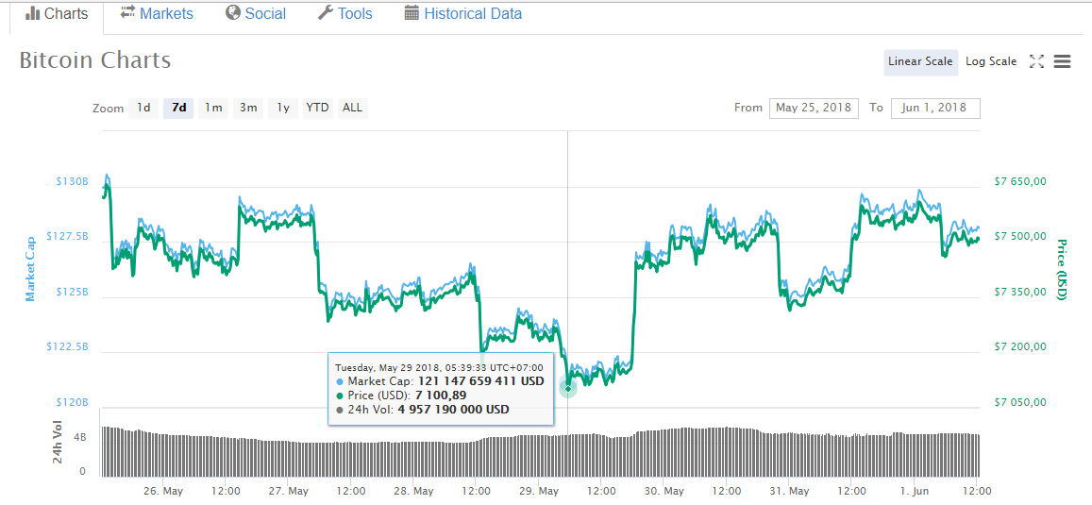
Task: Open the chart hamburger menu
Action: click(1062, 62)
